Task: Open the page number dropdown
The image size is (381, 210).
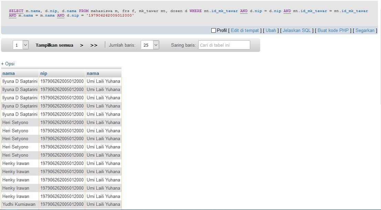Action: (x=21, y=45)
